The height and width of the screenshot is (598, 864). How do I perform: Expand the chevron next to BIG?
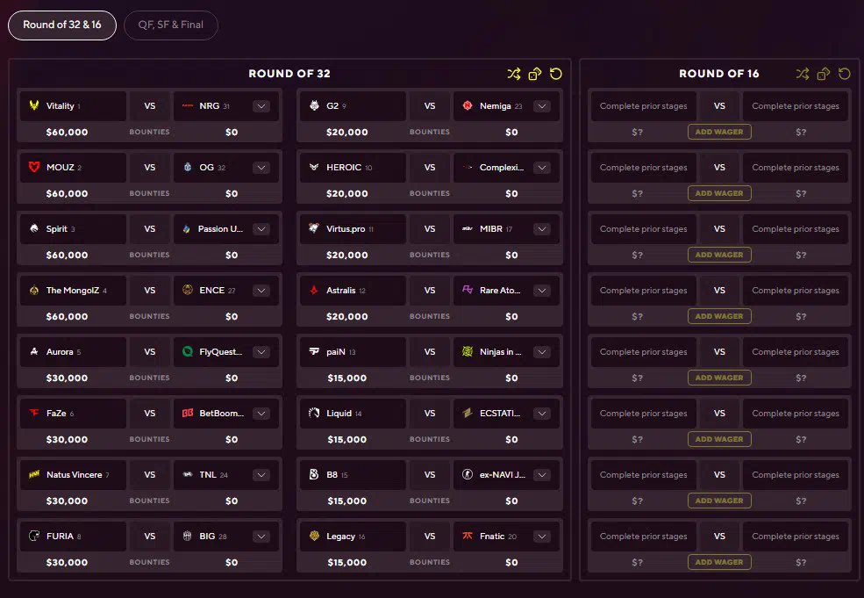coord(261,537)
